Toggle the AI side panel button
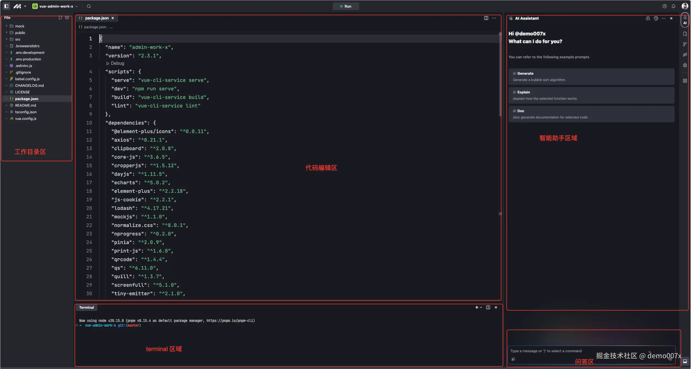 685,20
